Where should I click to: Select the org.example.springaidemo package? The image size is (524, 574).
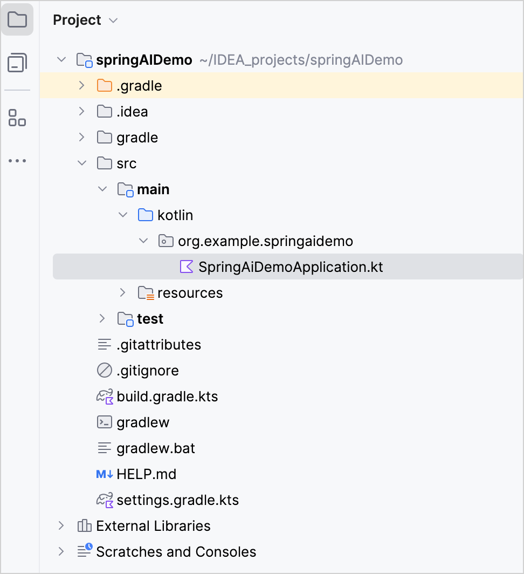coord(266,241)
